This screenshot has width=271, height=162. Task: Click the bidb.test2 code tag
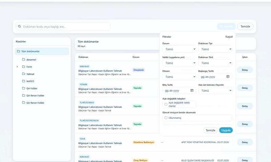click(x=84, y=66)
